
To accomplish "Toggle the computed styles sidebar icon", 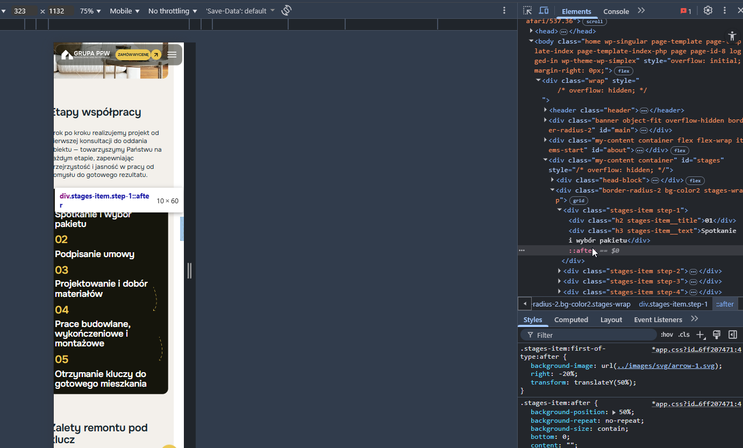I will 732,335.
